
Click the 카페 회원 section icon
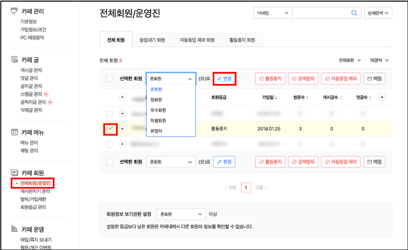tap(14, 172)
